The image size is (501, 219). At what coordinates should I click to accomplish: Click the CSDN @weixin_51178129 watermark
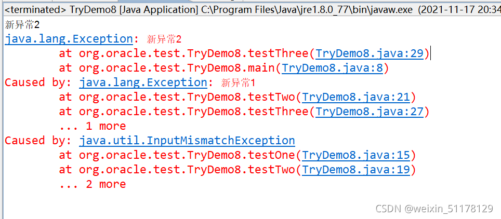(433, 209)
